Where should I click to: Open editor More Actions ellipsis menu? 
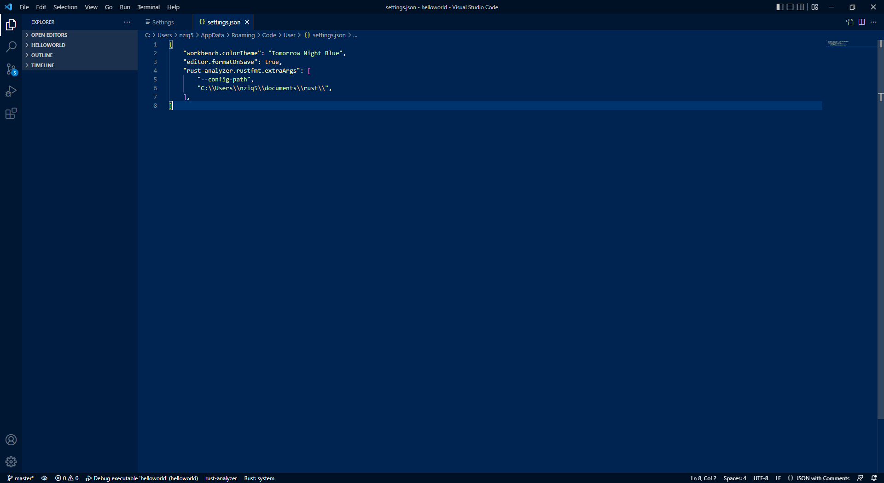[873, 22]
